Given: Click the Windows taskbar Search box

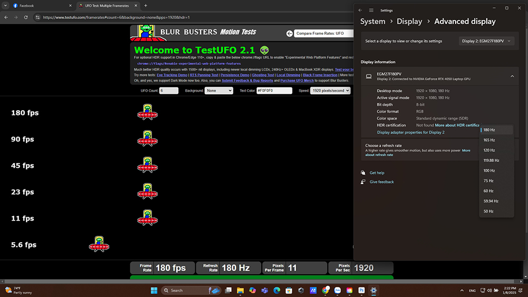Looking at the screenshot, I should [191, 290].
